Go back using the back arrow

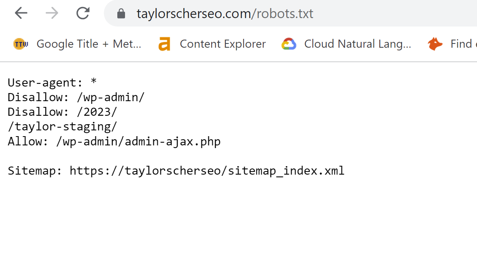pos(21,13)
